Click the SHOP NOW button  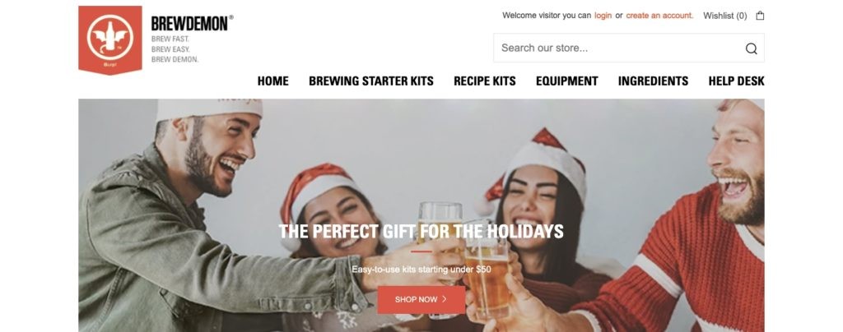(x=421, y=299)
